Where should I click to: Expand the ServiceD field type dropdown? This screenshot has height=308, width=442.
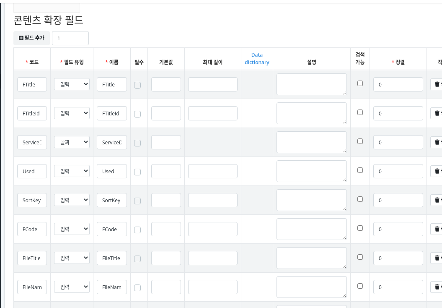pyautogui.click(x=72, y=142)
